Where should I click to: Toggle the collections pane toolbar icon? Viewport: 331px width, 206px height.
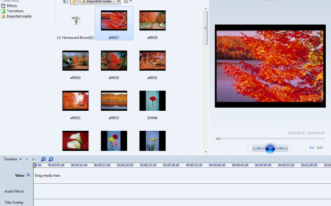click(65, 2)
